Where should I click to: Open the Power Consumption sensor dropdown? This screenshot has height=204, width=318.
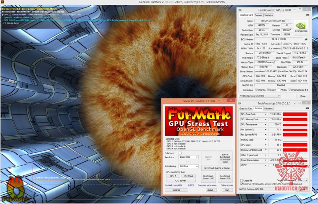pyautogui.click(x=266, y=160)
